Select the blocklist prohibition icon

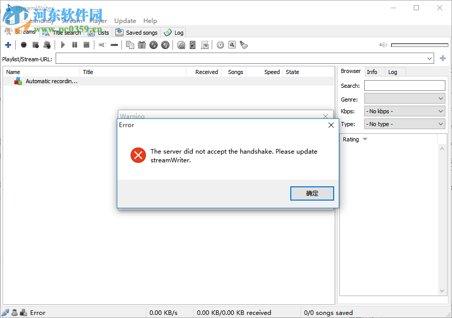[x=154, y=44]
